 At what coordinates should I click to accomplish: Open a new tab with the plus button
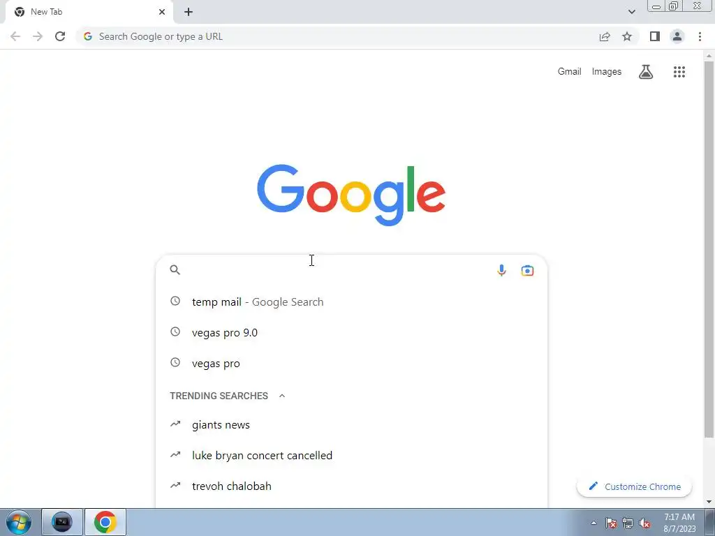pyautogui.click(x=189, y=12)
